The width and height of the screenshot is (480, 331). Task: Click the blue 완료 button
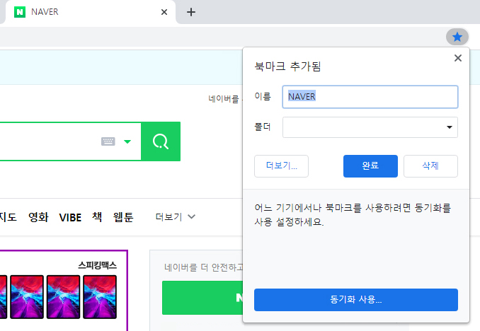click(x=370, y=165)
